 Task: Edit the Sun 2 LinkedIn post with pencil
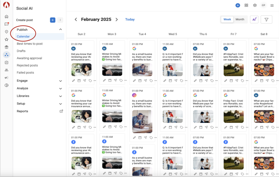pos(74,81)
